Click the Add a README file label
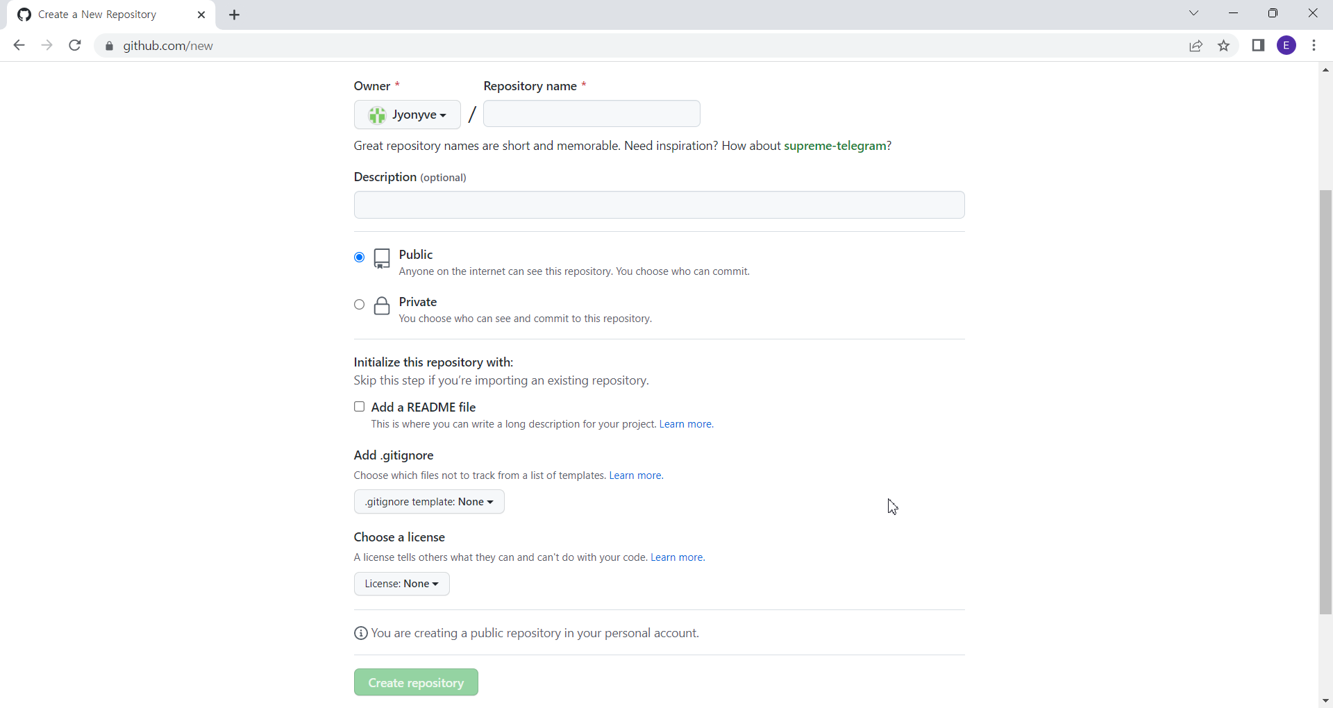Viewport: 1333px width, 708px height. click(424, 407)
